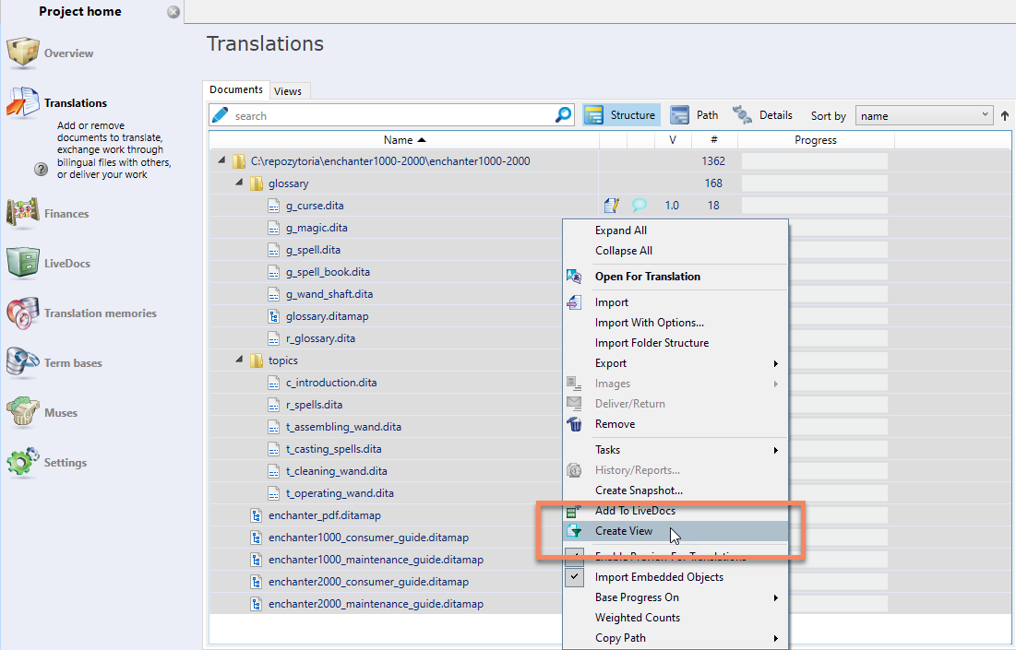Open Translation memories icon

23,313
